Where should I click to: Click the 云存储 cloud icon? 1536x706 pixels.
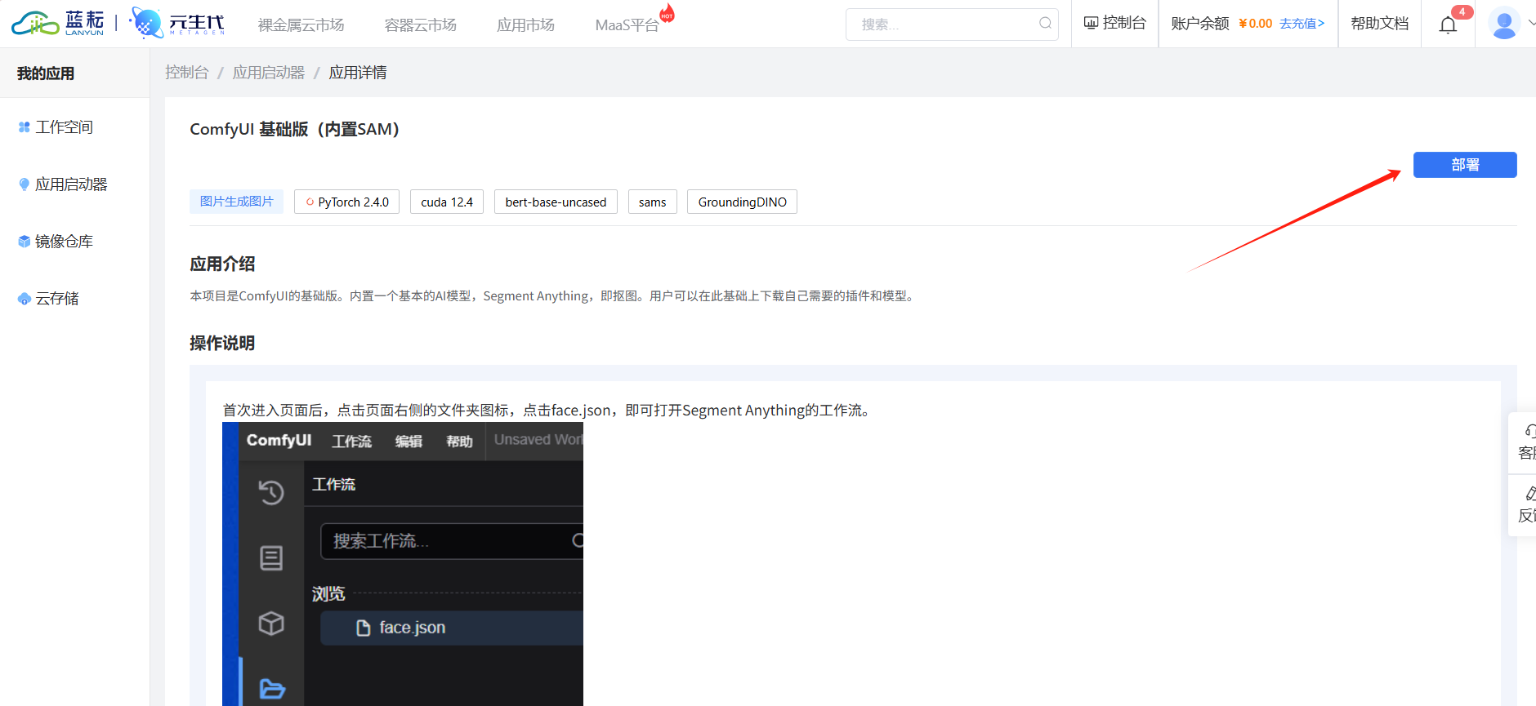point(25,299)
